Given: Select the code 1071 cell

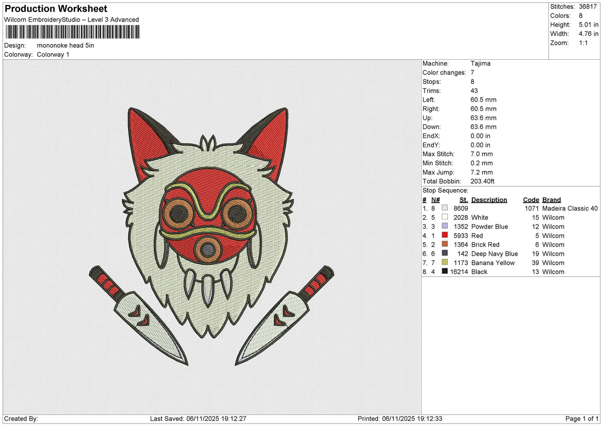Looking at the screenshot, I should [532, 208].
